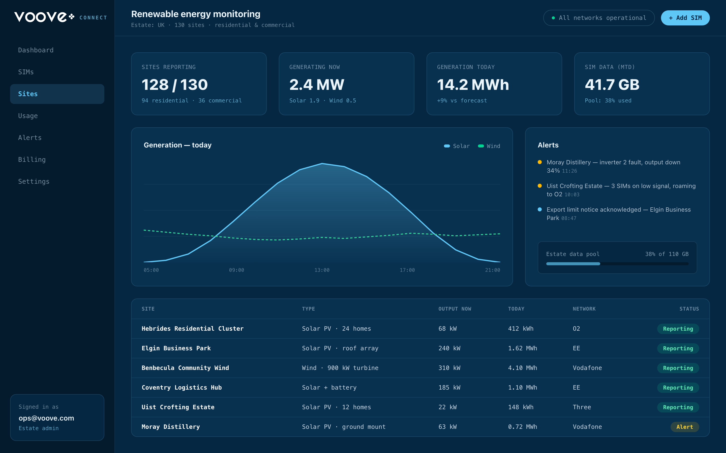
Task: Click 38% of 110 GB text
Action: click(667, 254)
